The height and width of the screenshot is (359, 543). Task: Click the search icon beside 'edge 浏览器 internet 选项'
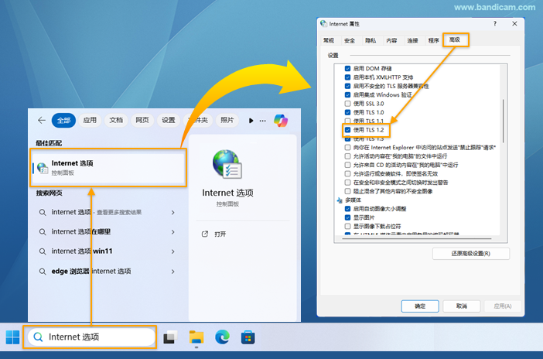pyautogui.click(x=43, y=272)
